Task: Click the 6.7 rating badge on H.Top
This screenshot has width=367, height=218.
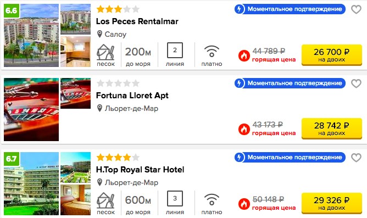Action: 12,159
